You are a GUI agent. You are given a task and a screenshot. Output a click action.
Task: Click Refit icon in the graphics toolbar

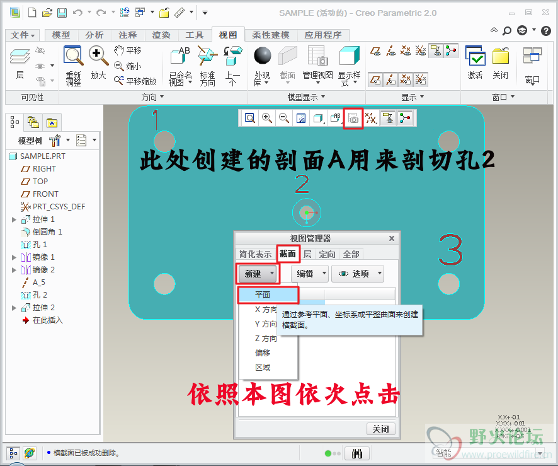pyautogui.click(x=250, y=119)
